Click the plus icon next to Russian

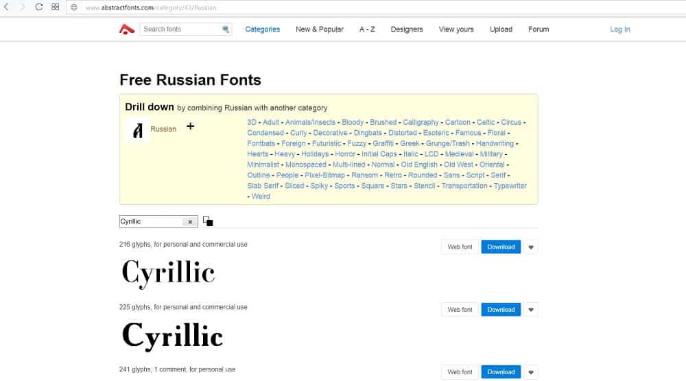tap(190, 126)
